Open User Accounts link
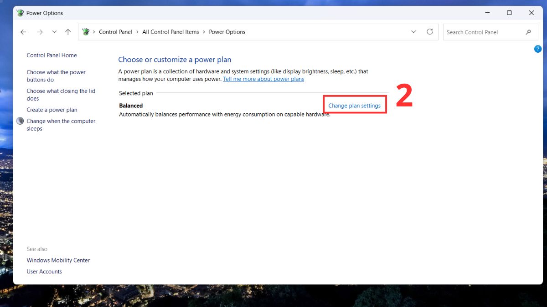547x307 pixels. [x=44, y=272]
